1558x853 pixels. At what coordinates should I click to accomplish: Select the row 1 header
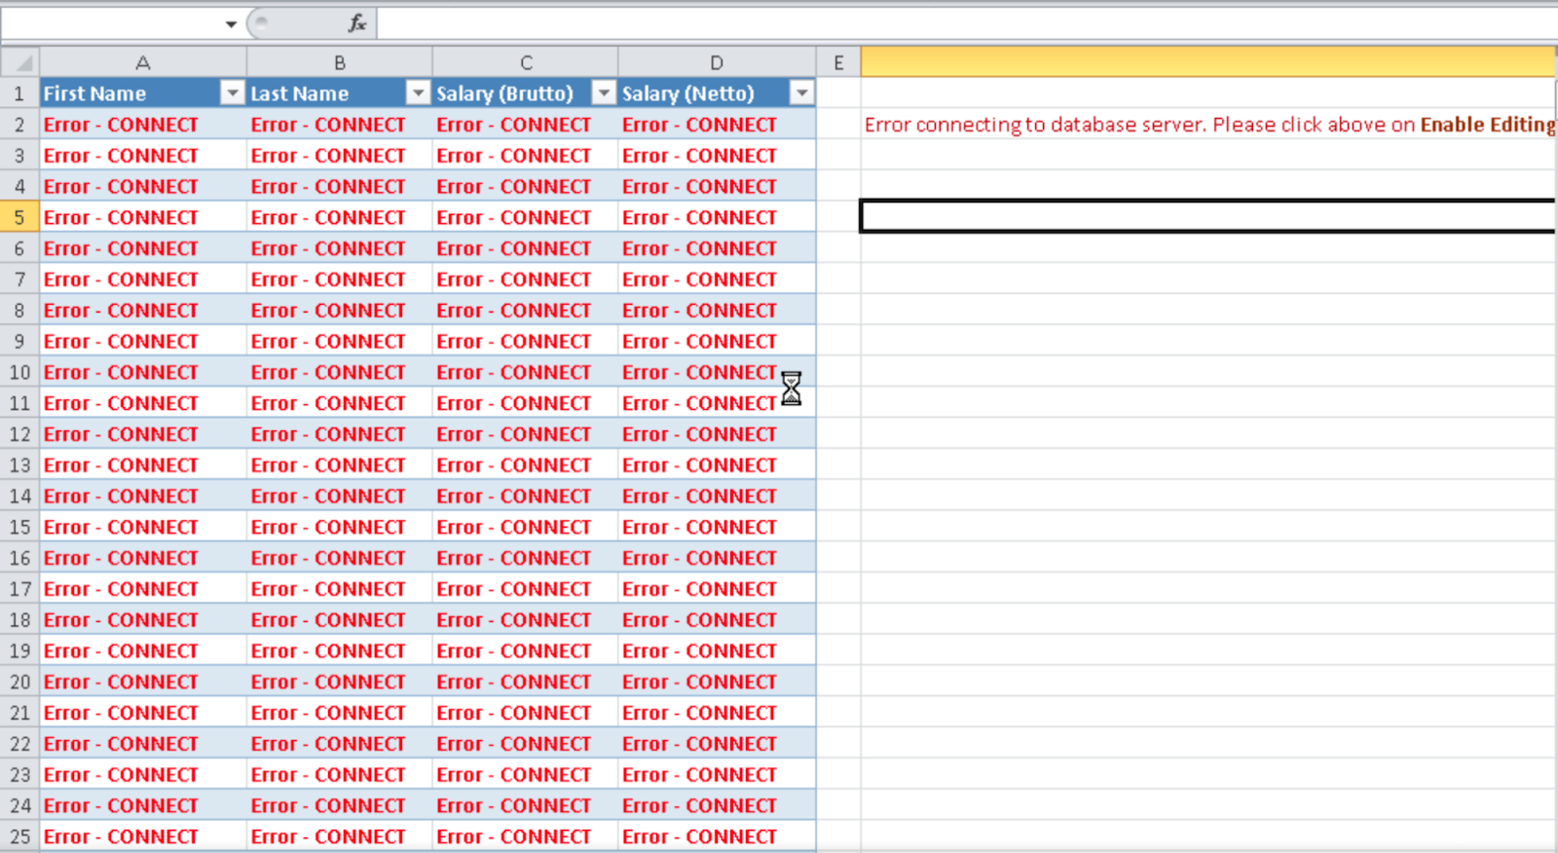click(19, 93)
